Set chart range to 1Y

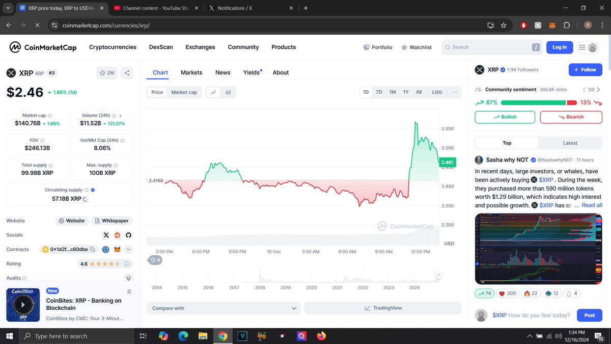406,92
